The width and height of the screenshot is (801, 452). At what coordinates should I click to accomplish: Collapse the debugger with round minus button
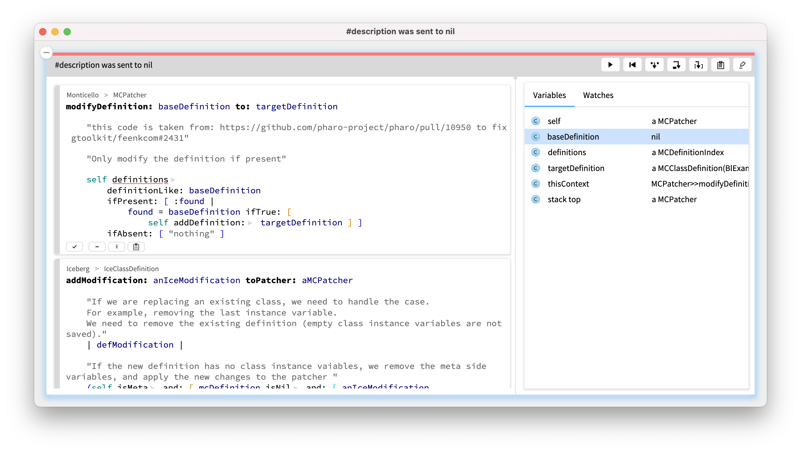46,52
